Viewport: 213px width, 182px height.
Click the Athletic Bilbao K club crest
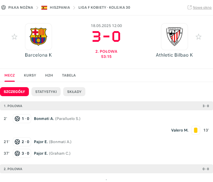pyautogui.click(x=174, y=36)
